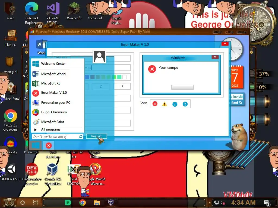Click the white color swatch in Error Maker
Viewport: 278px width, 208px height.
pyautogui.click(x=125, y=77)
